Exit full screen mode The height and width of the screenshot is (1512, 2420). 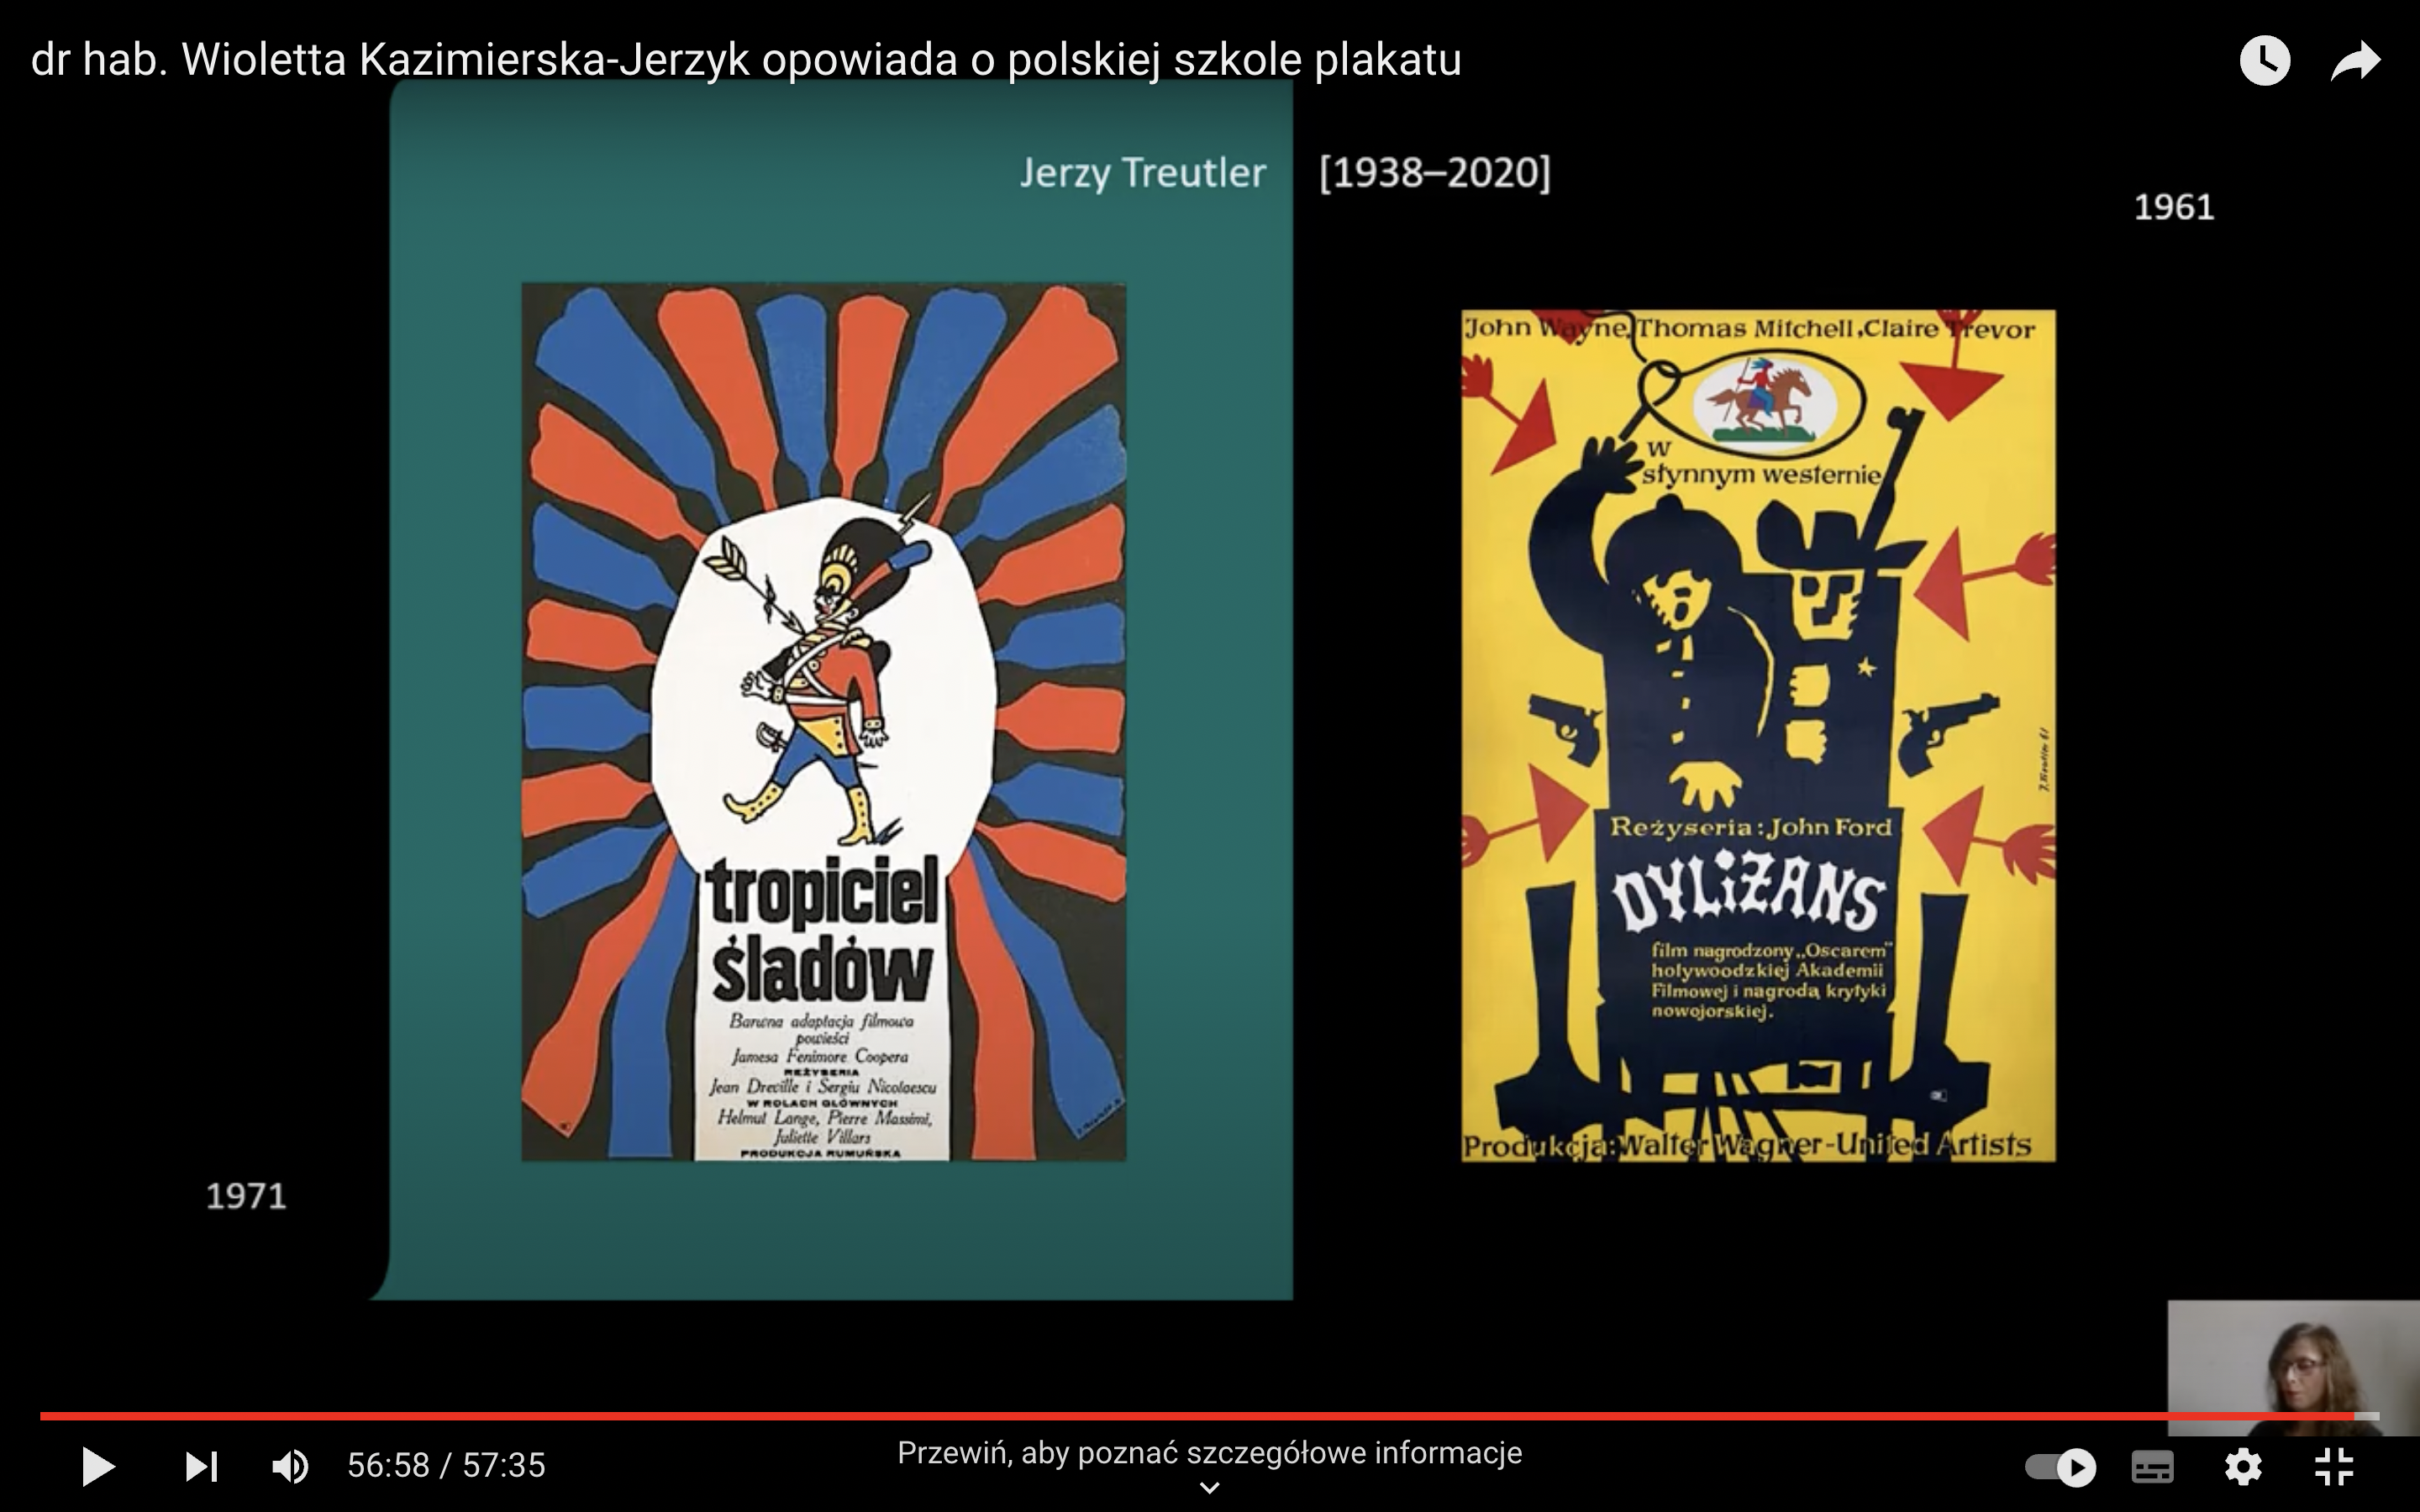[x=2334, y=1467]
